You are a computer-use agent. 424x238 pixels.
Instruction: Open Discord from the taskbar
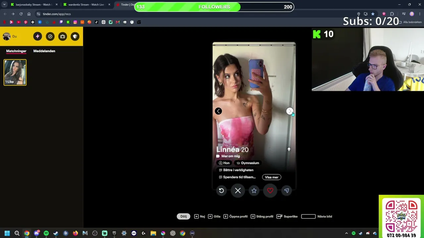pos(36,233)
